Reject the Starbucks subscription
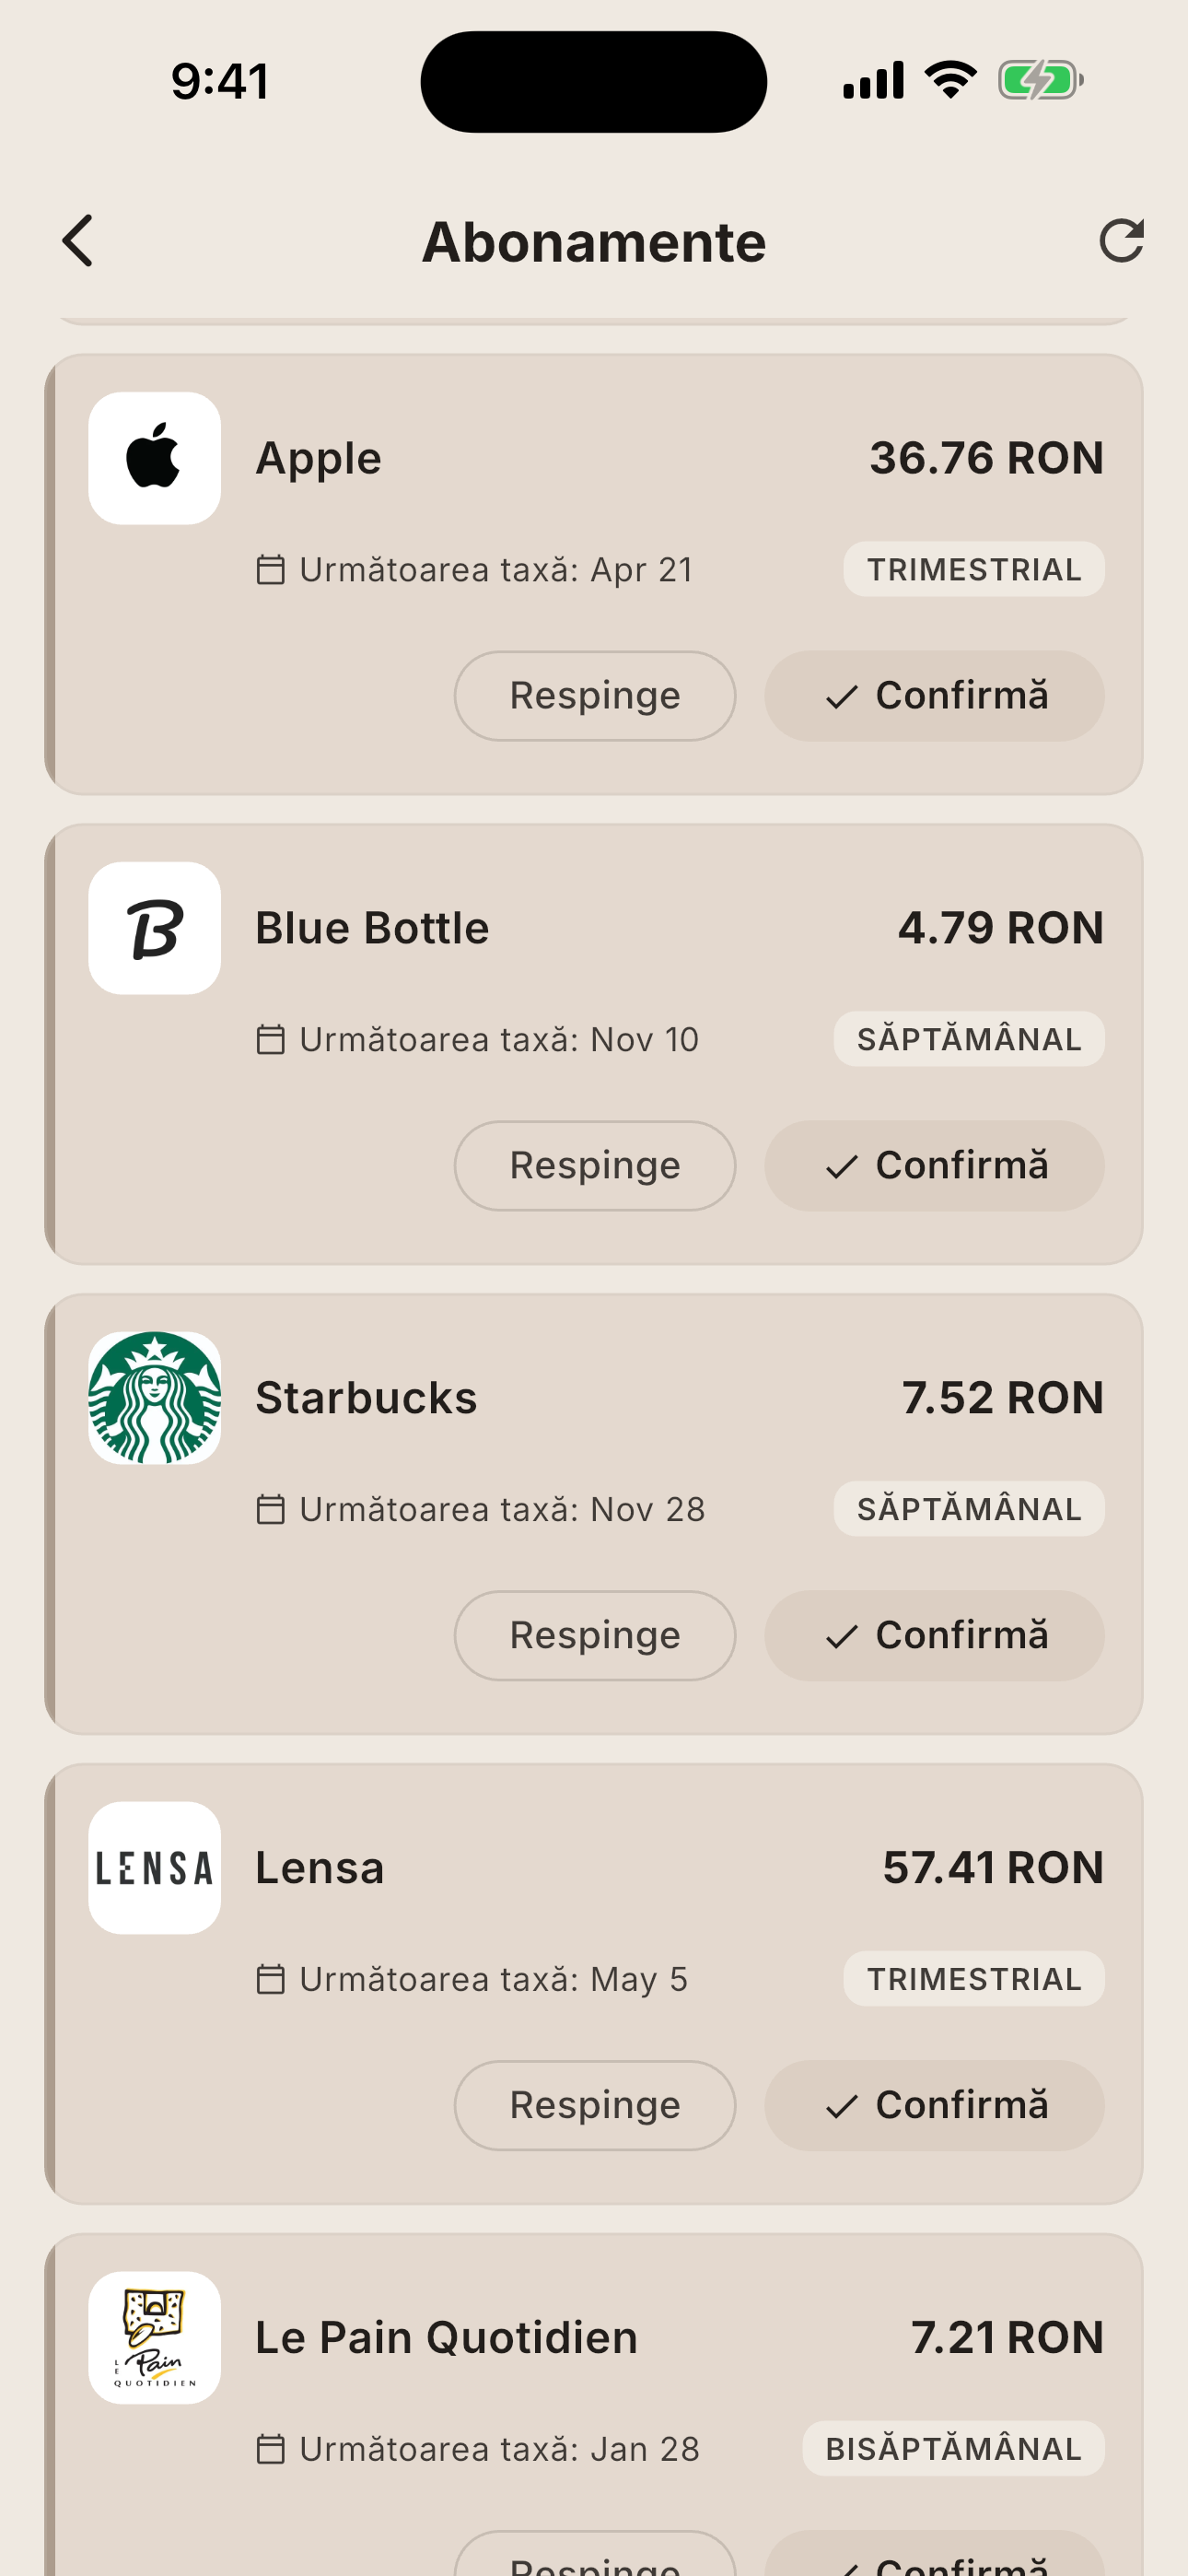This screenshot has height=2576, width=1188. point(595,1636)
